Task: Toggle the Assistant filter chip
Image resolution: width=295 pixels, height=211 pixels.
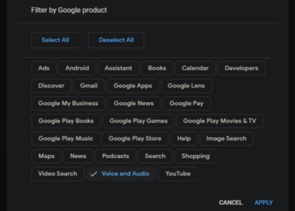Action: 118,68
